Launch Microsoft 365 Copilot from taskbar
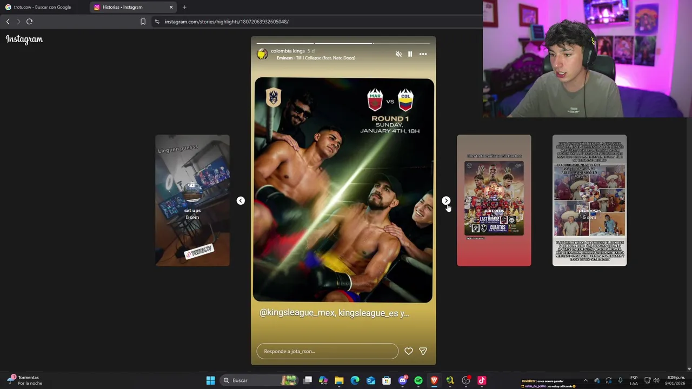Image resolution: width=692 pixels, height=389 pixels. coord(323,380)
